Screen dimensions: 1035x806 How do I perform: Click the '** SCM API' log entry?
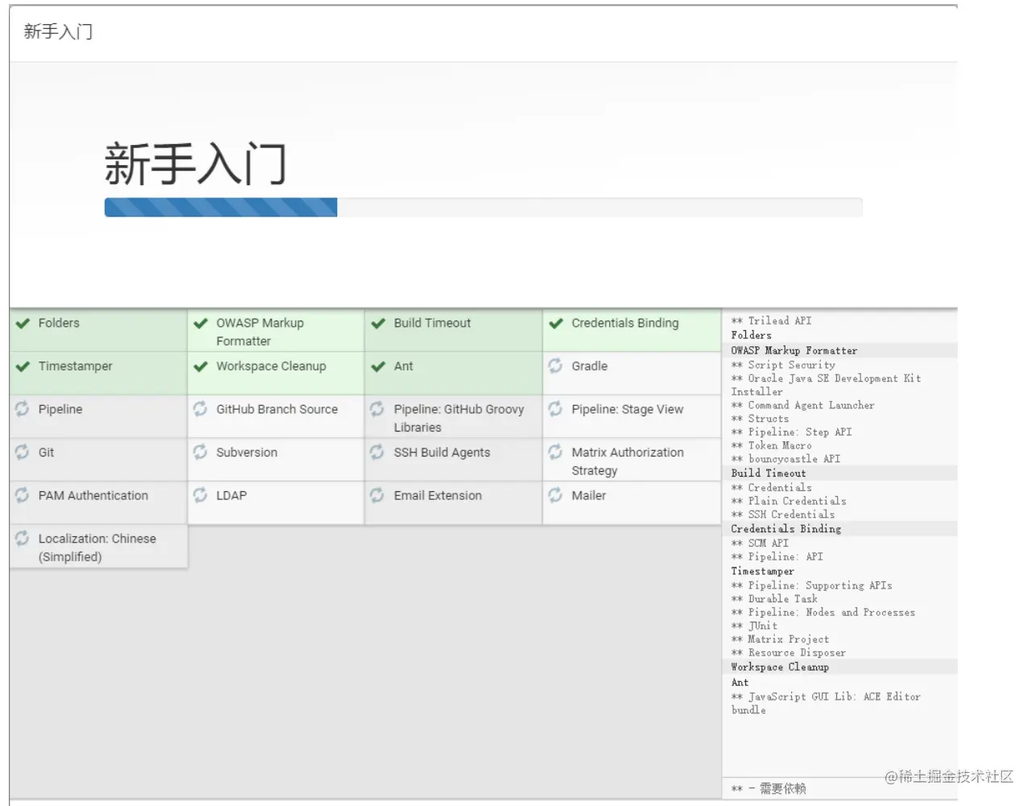(x=760, y=544)
